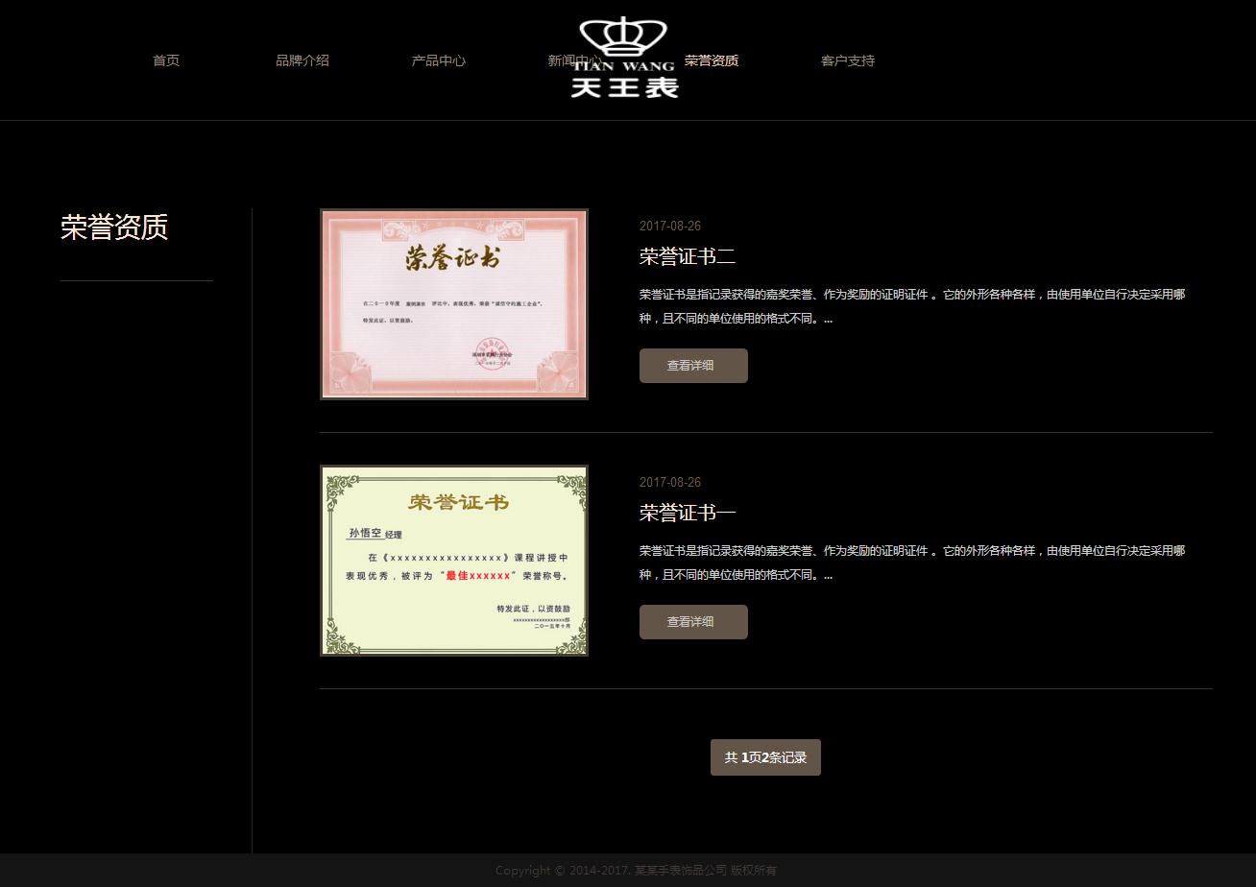
Task: Click the 荣誉证书一 title link
Action: click(x=688, y=513)
